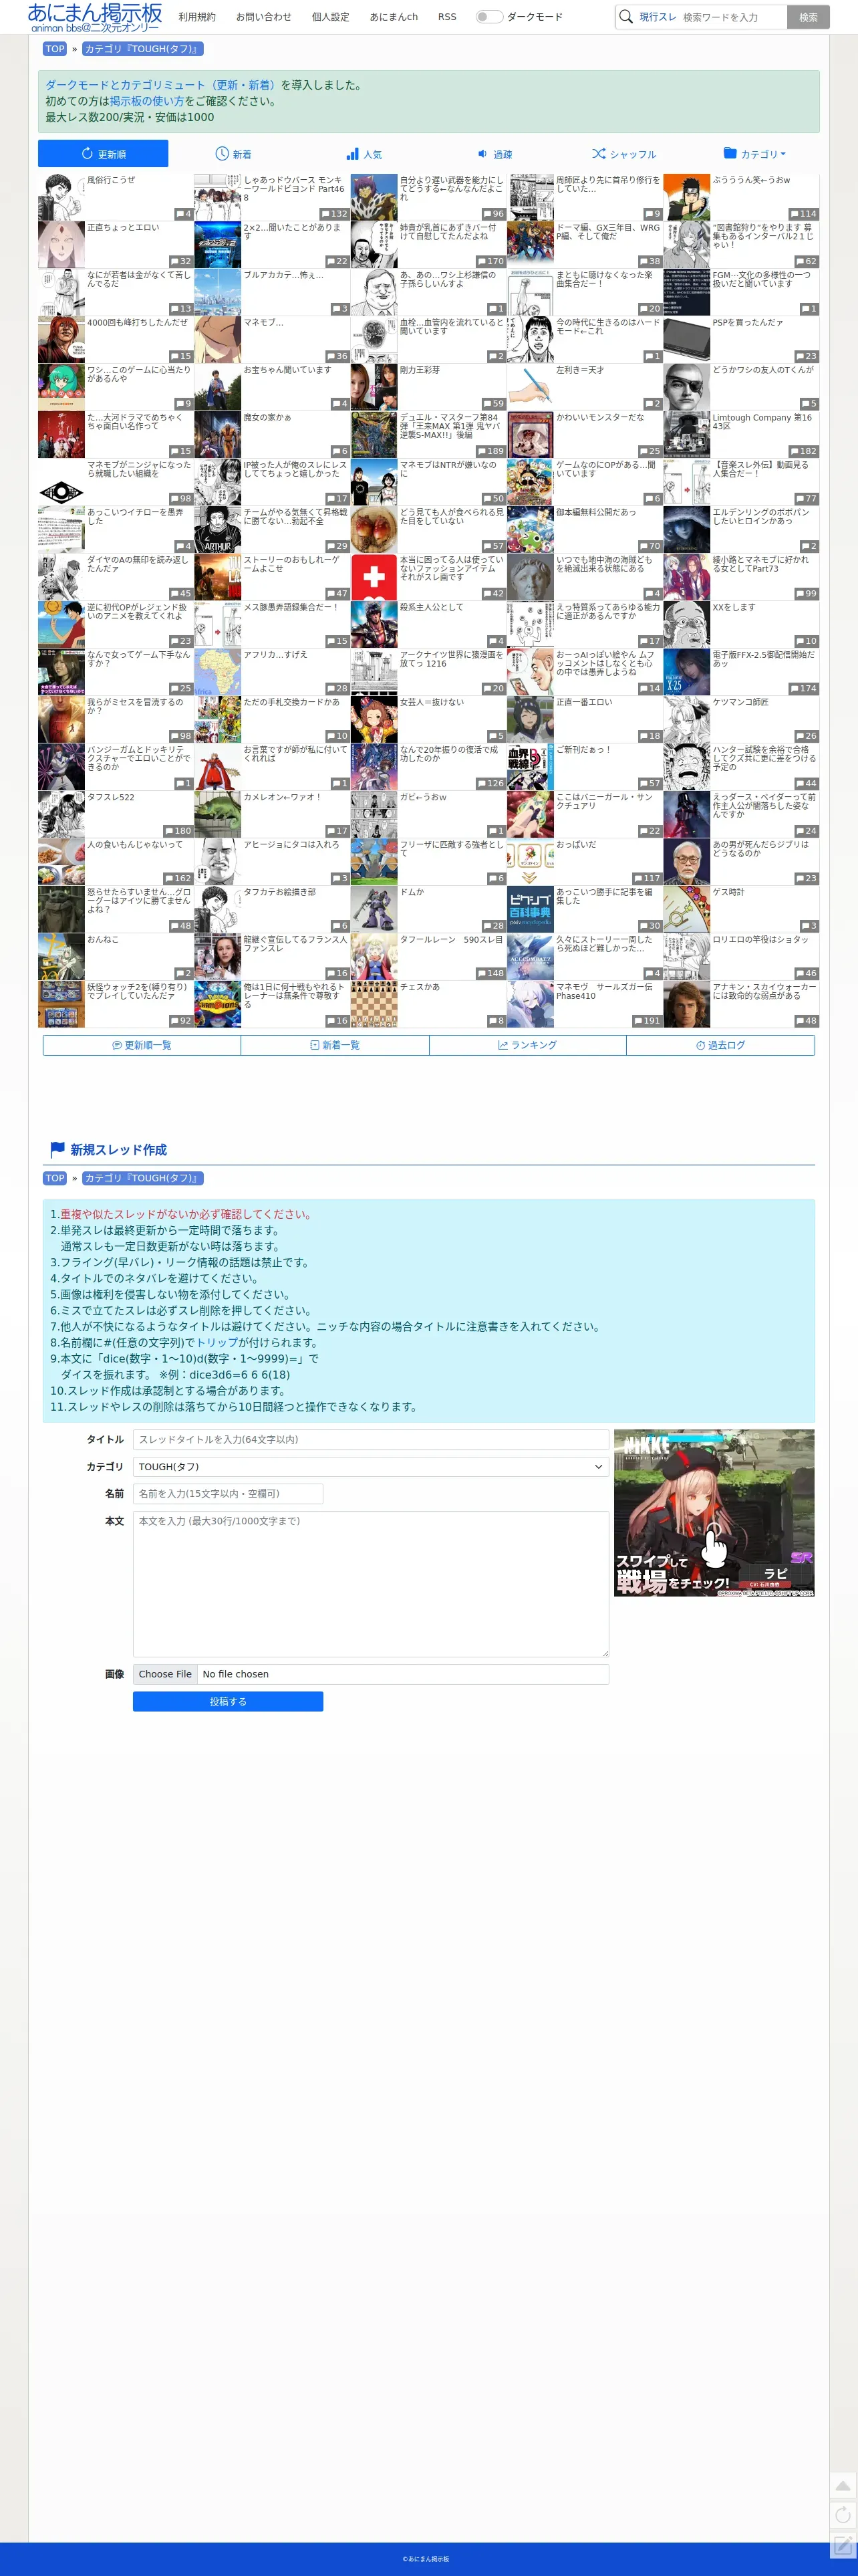Open the 新着一覧 list link

[x=335, y=1045]
